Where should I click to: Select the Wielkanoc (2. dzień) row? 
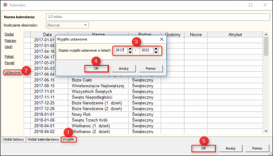tap(143, 131)
